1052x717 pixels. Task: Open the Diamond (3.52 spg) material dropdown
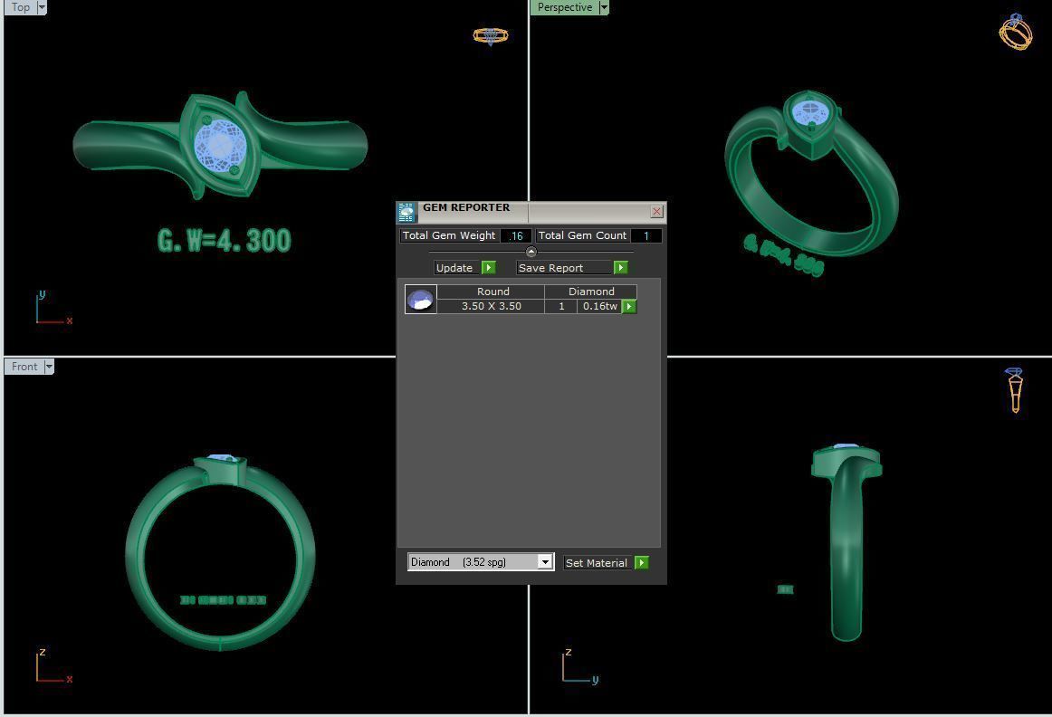[546, 562]
